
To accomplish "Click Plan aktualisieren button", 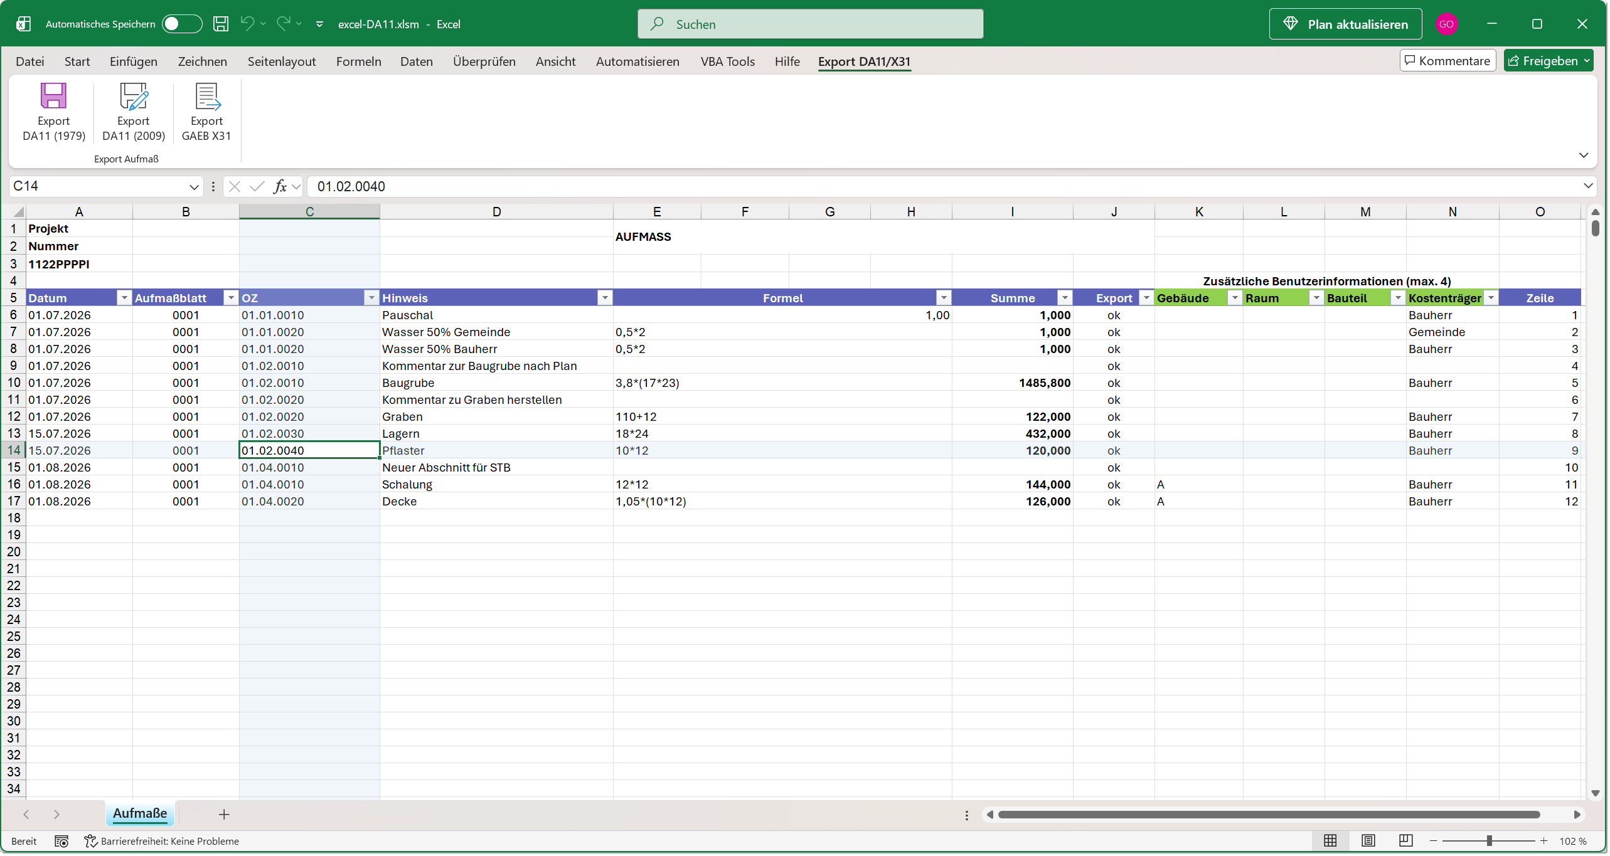I will [x=1345, y=24].
